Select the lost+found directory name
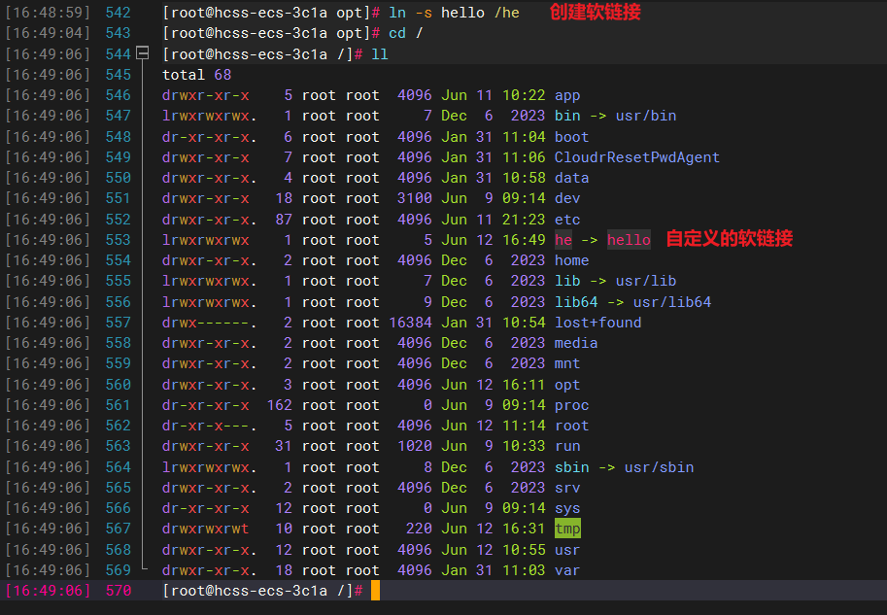 click(597, 323)
